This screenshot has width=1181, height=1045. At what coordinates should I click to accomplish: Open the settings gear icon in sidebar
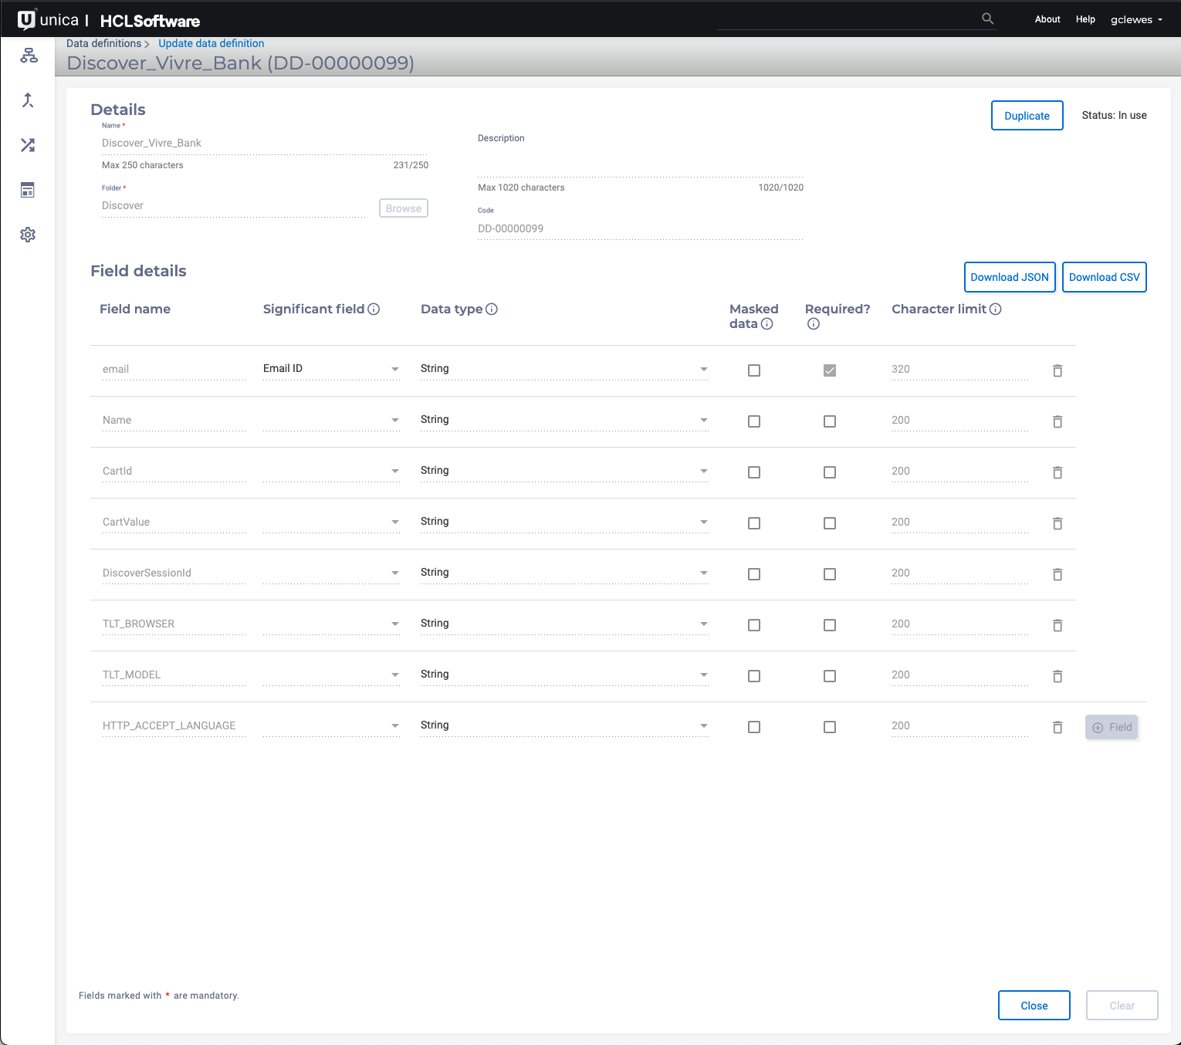pos(28,235)
